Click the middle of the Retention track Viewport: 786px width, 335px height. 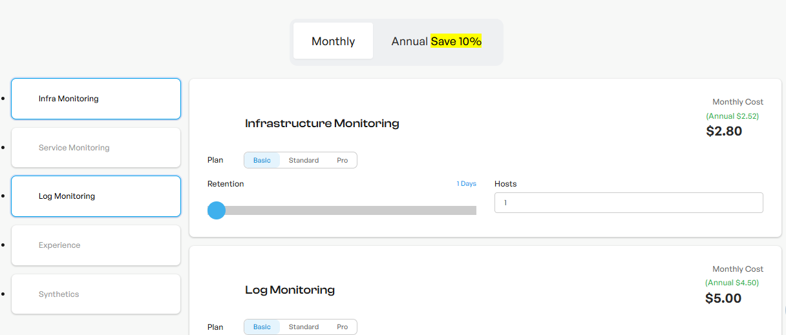(342, 210)
